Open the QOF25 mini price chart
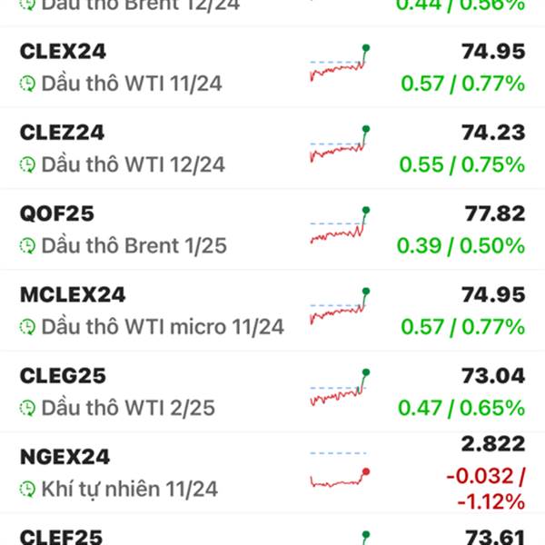Screen dimensions: 545x545 (x=340, y=225)
